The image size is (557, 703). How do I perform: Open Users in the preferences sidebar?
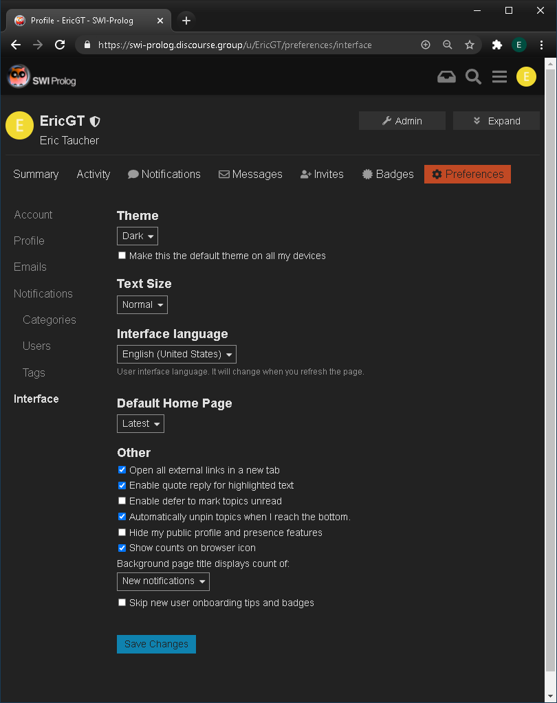[36, 346]
